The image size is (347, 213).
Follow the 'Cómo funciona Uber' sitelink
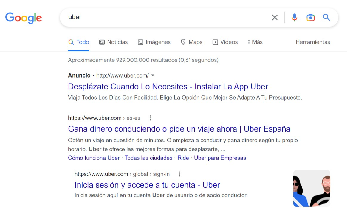(x=94, y=158)
